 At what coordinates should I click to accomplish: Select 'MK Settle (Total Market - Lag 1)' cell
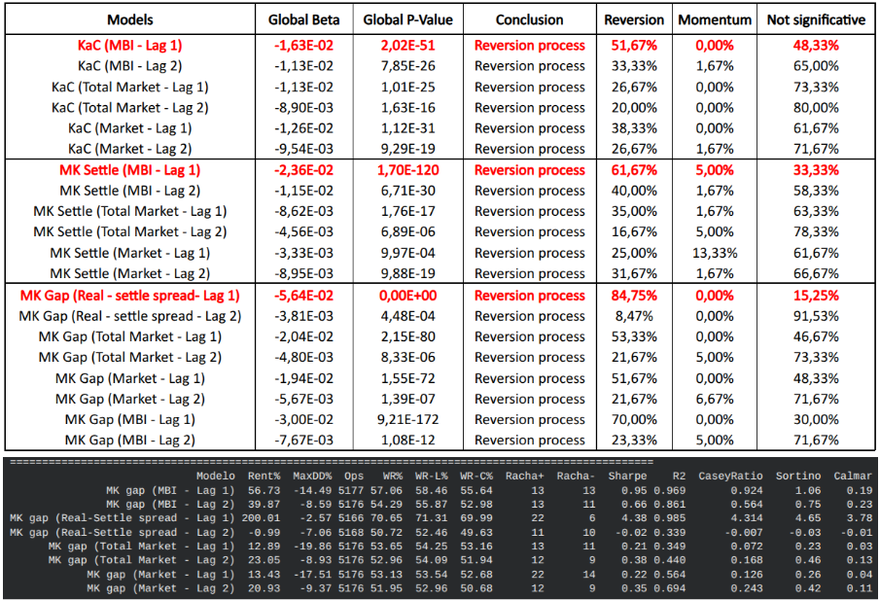click(x=130, y=212)
